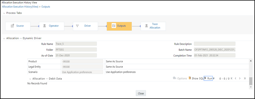Click the Options label in toolbar
This screenshot has height=99, width=255.
pyautogui.click(x=182, y=78)
